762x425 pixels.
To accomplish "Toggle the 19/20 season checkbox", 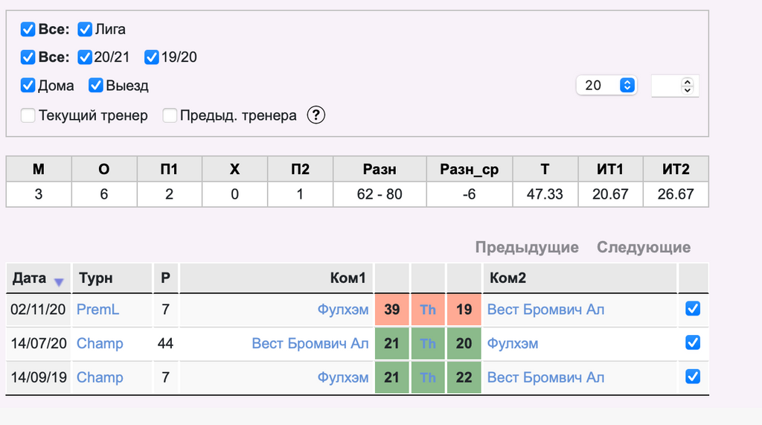I will pos(152,57).
